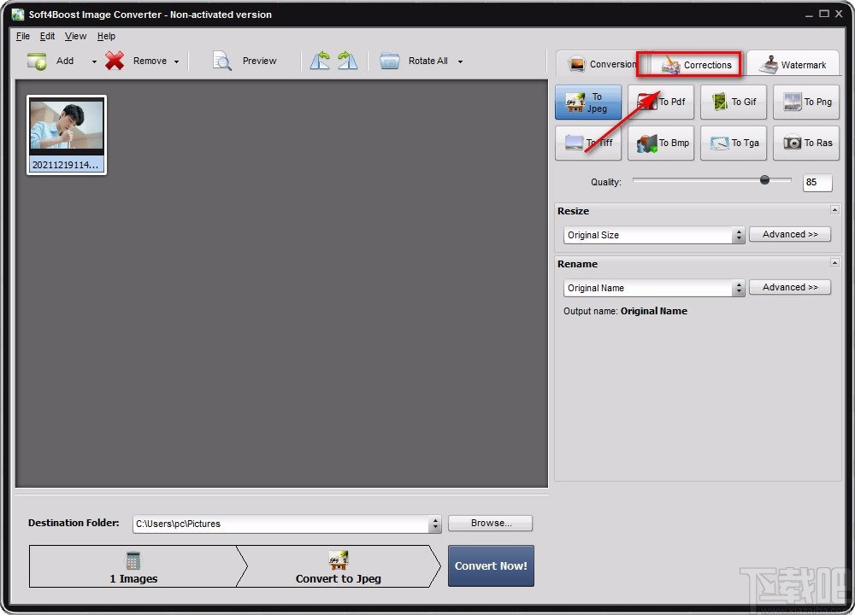Select the 20211219114 image thumbnail

tap(67, 135)
